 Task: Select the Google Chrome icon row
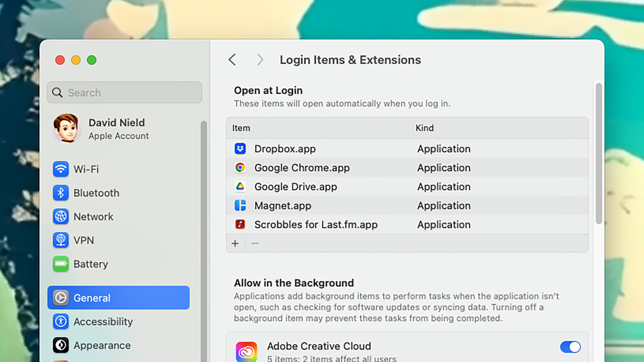point(240,168)
